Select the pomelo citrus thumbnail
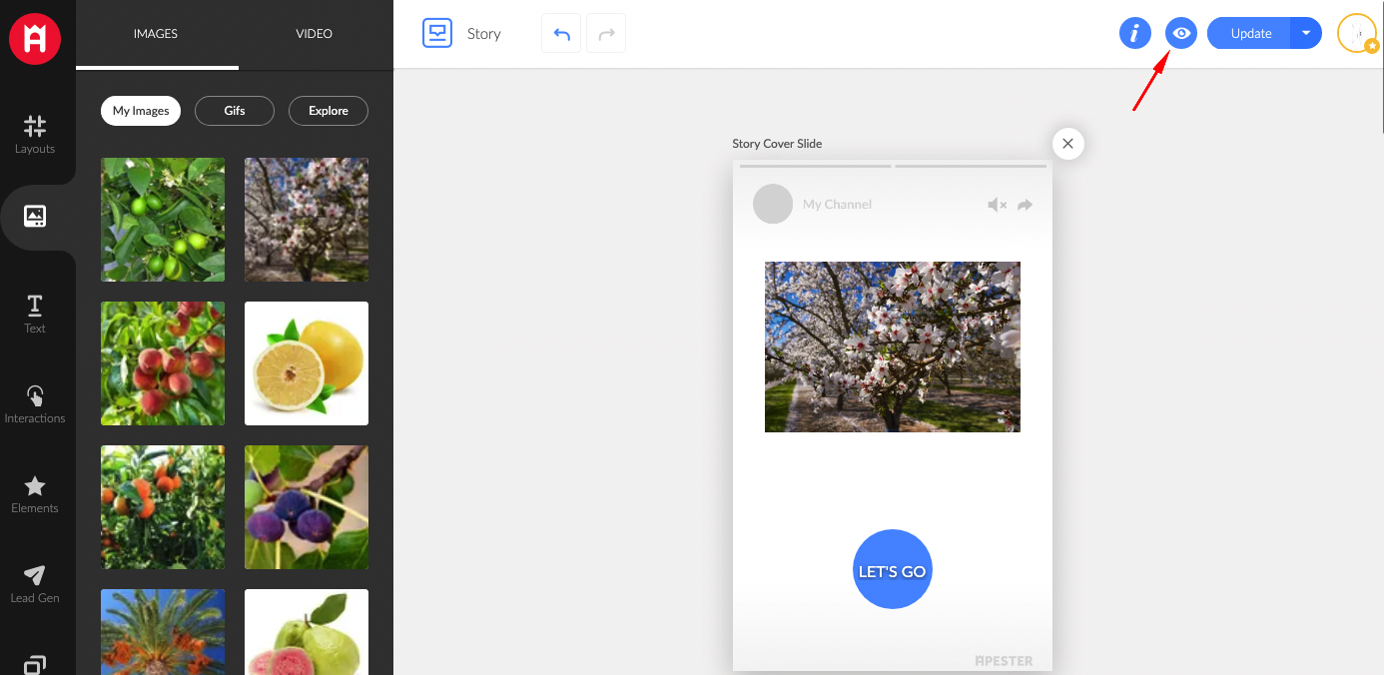Screen dimensions: 1384x675 pos(307,363)
